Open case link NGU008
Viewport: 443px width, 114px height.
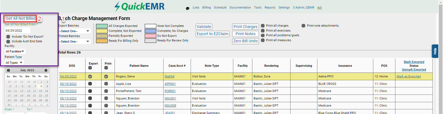(170, 105)
